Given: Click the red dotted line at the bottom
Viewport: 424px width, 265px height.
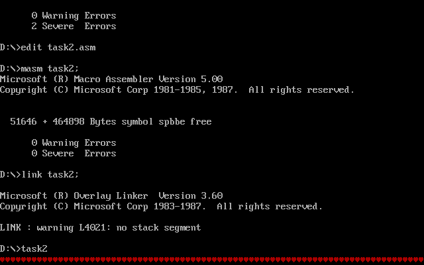Looking at the screenshot, I should click(212, 261).
